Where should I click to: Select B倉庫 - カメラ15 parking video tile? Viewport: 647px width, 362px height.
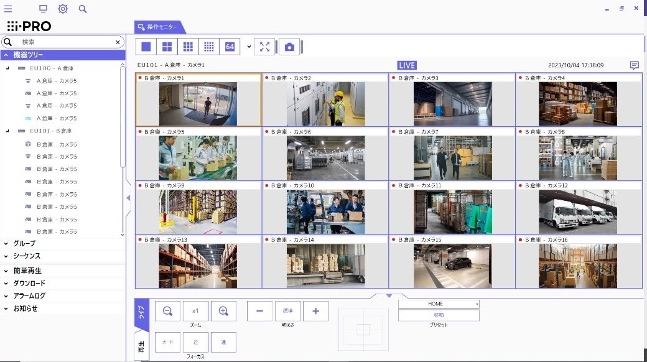click(452, 262)
